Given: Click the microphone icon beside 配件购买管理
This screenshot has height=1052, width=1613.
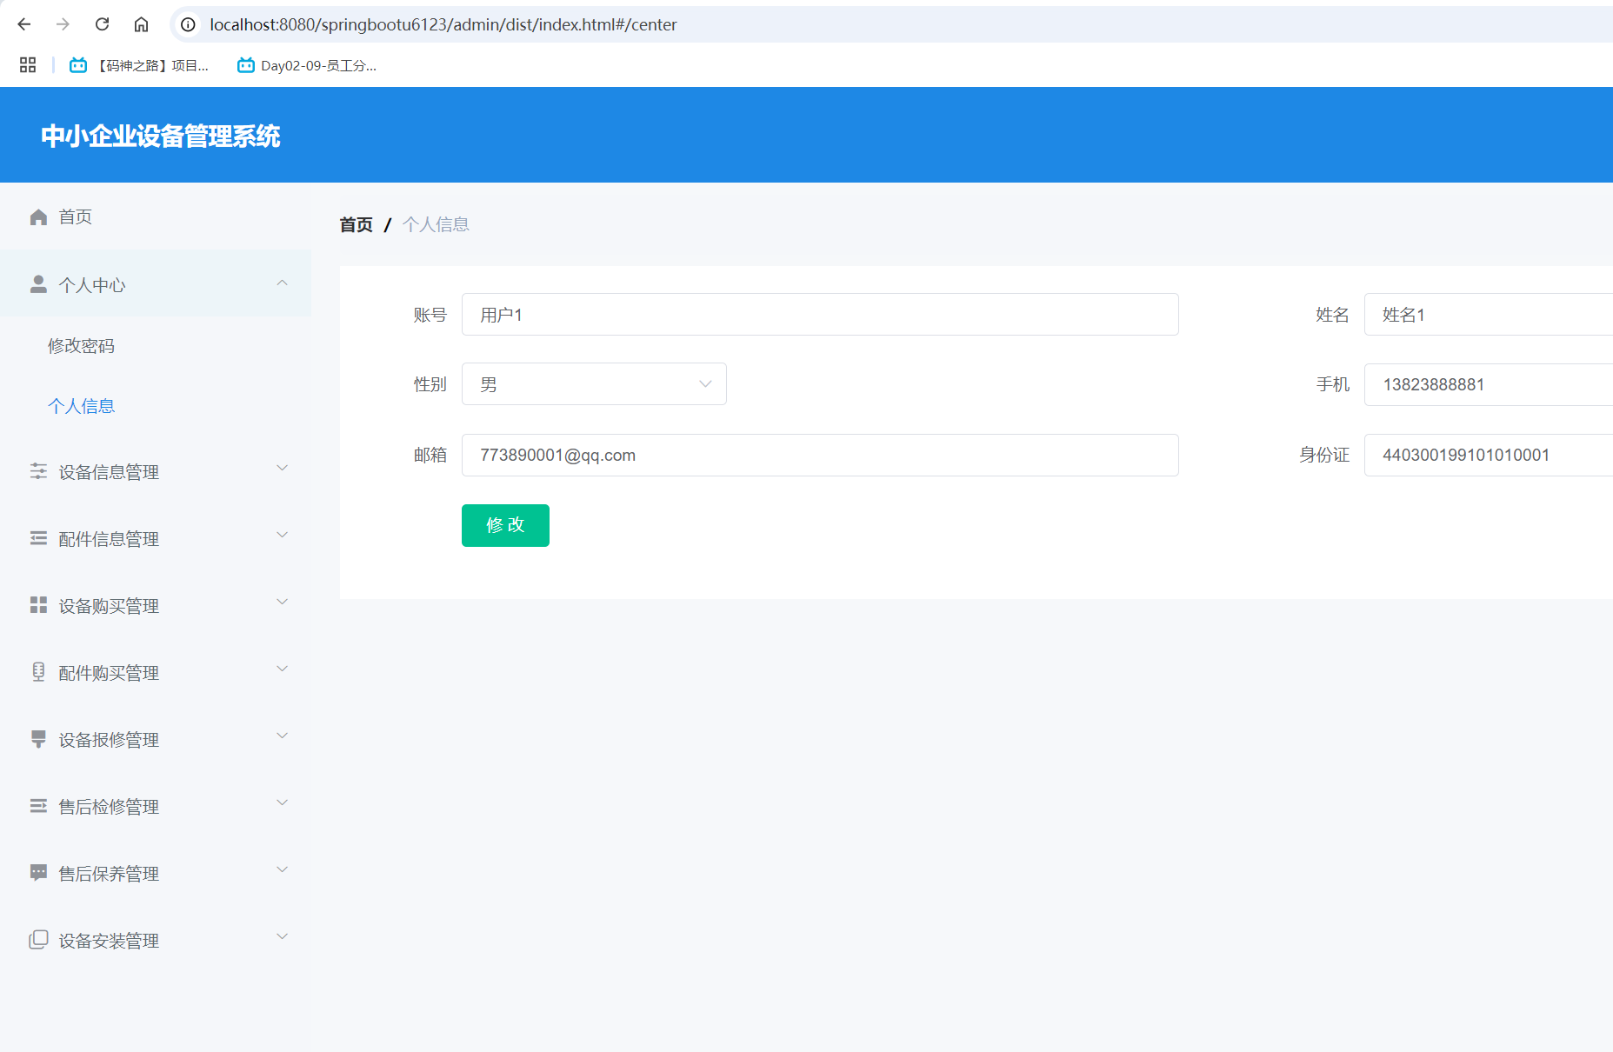Looking at the screenshot, I should click(38, 672).
